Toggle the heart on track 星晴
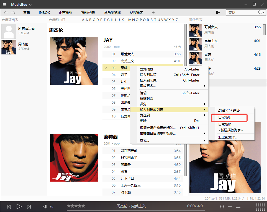The image size is (267, 212). [x=106, y=68]
